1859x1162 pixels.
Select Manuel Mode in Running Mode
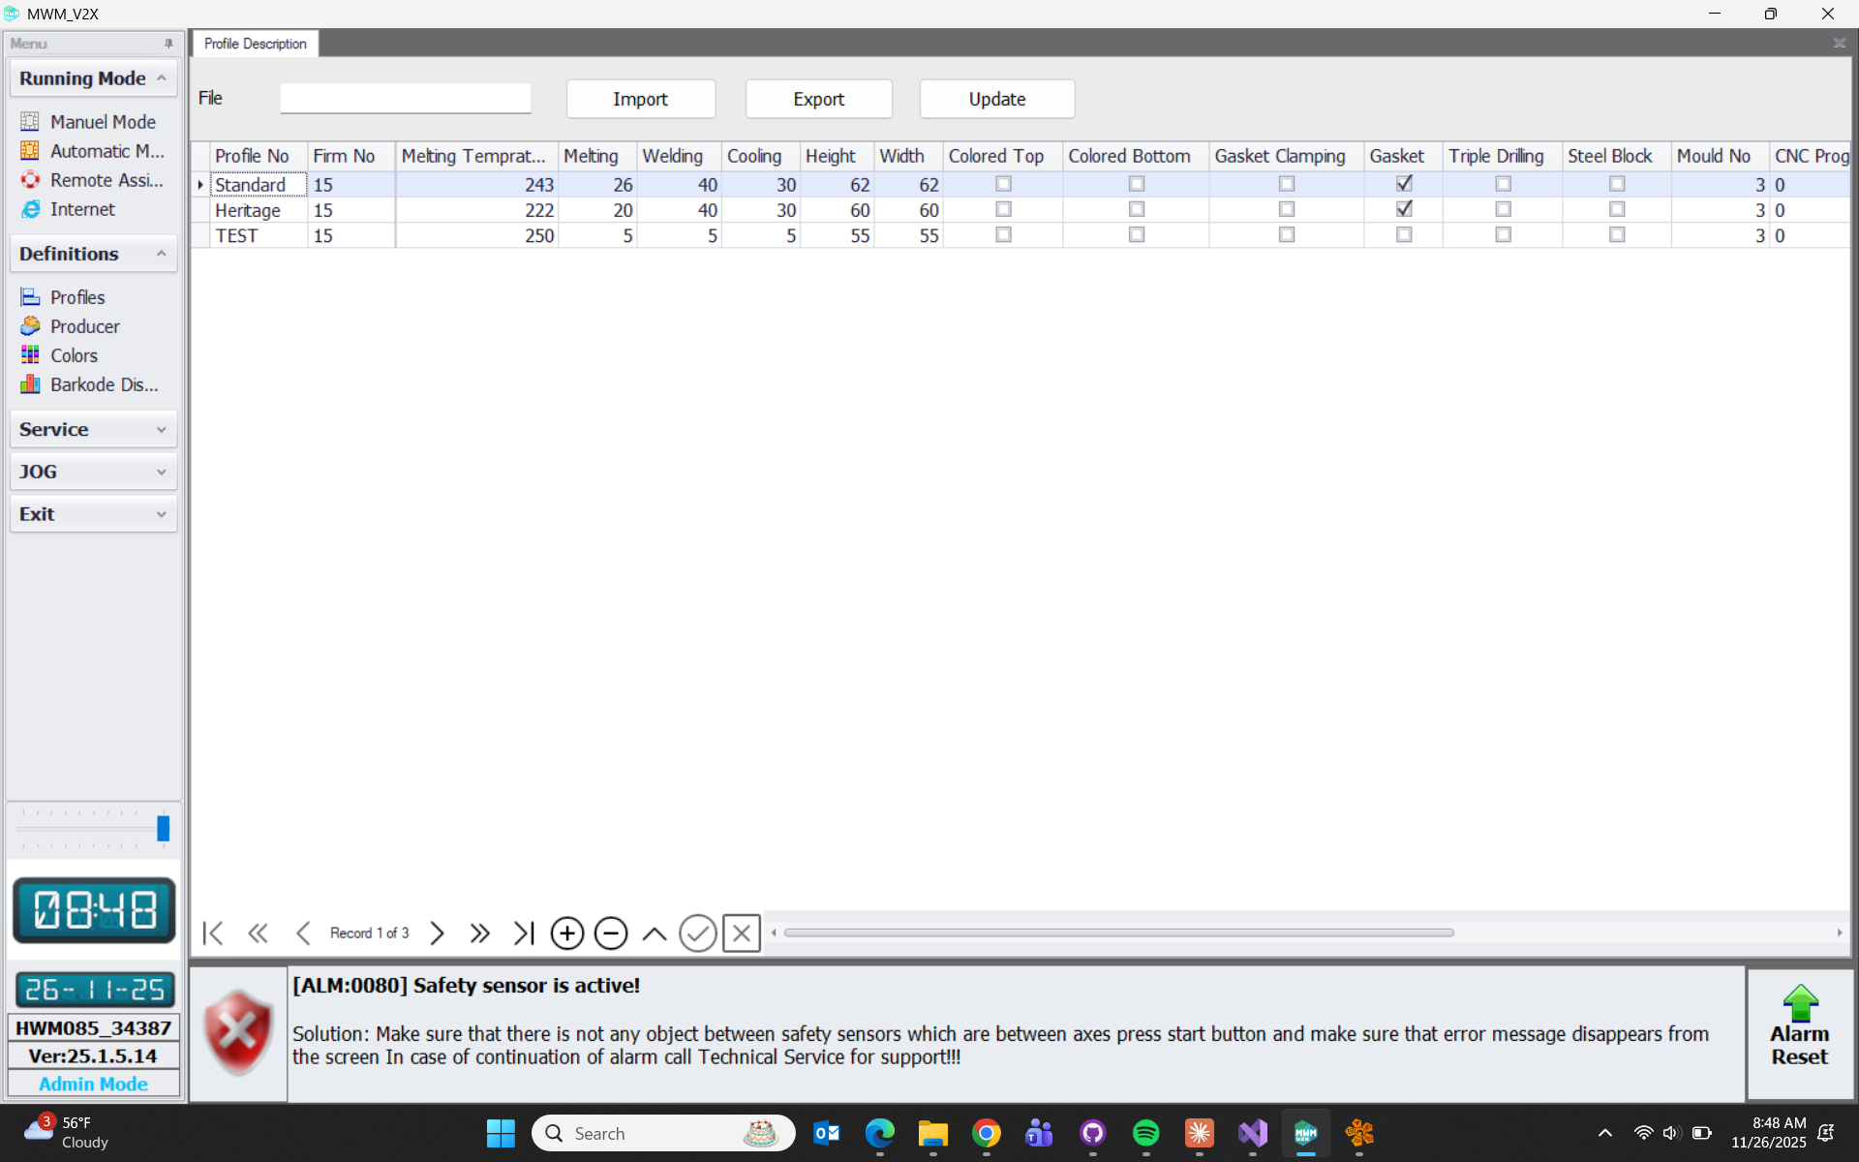click(103, 122)
